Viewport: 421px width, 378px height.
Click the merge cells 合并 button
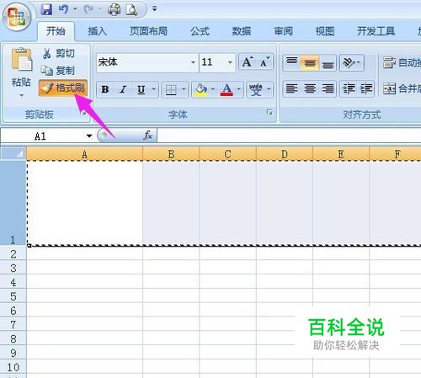[x=402, y=89]
